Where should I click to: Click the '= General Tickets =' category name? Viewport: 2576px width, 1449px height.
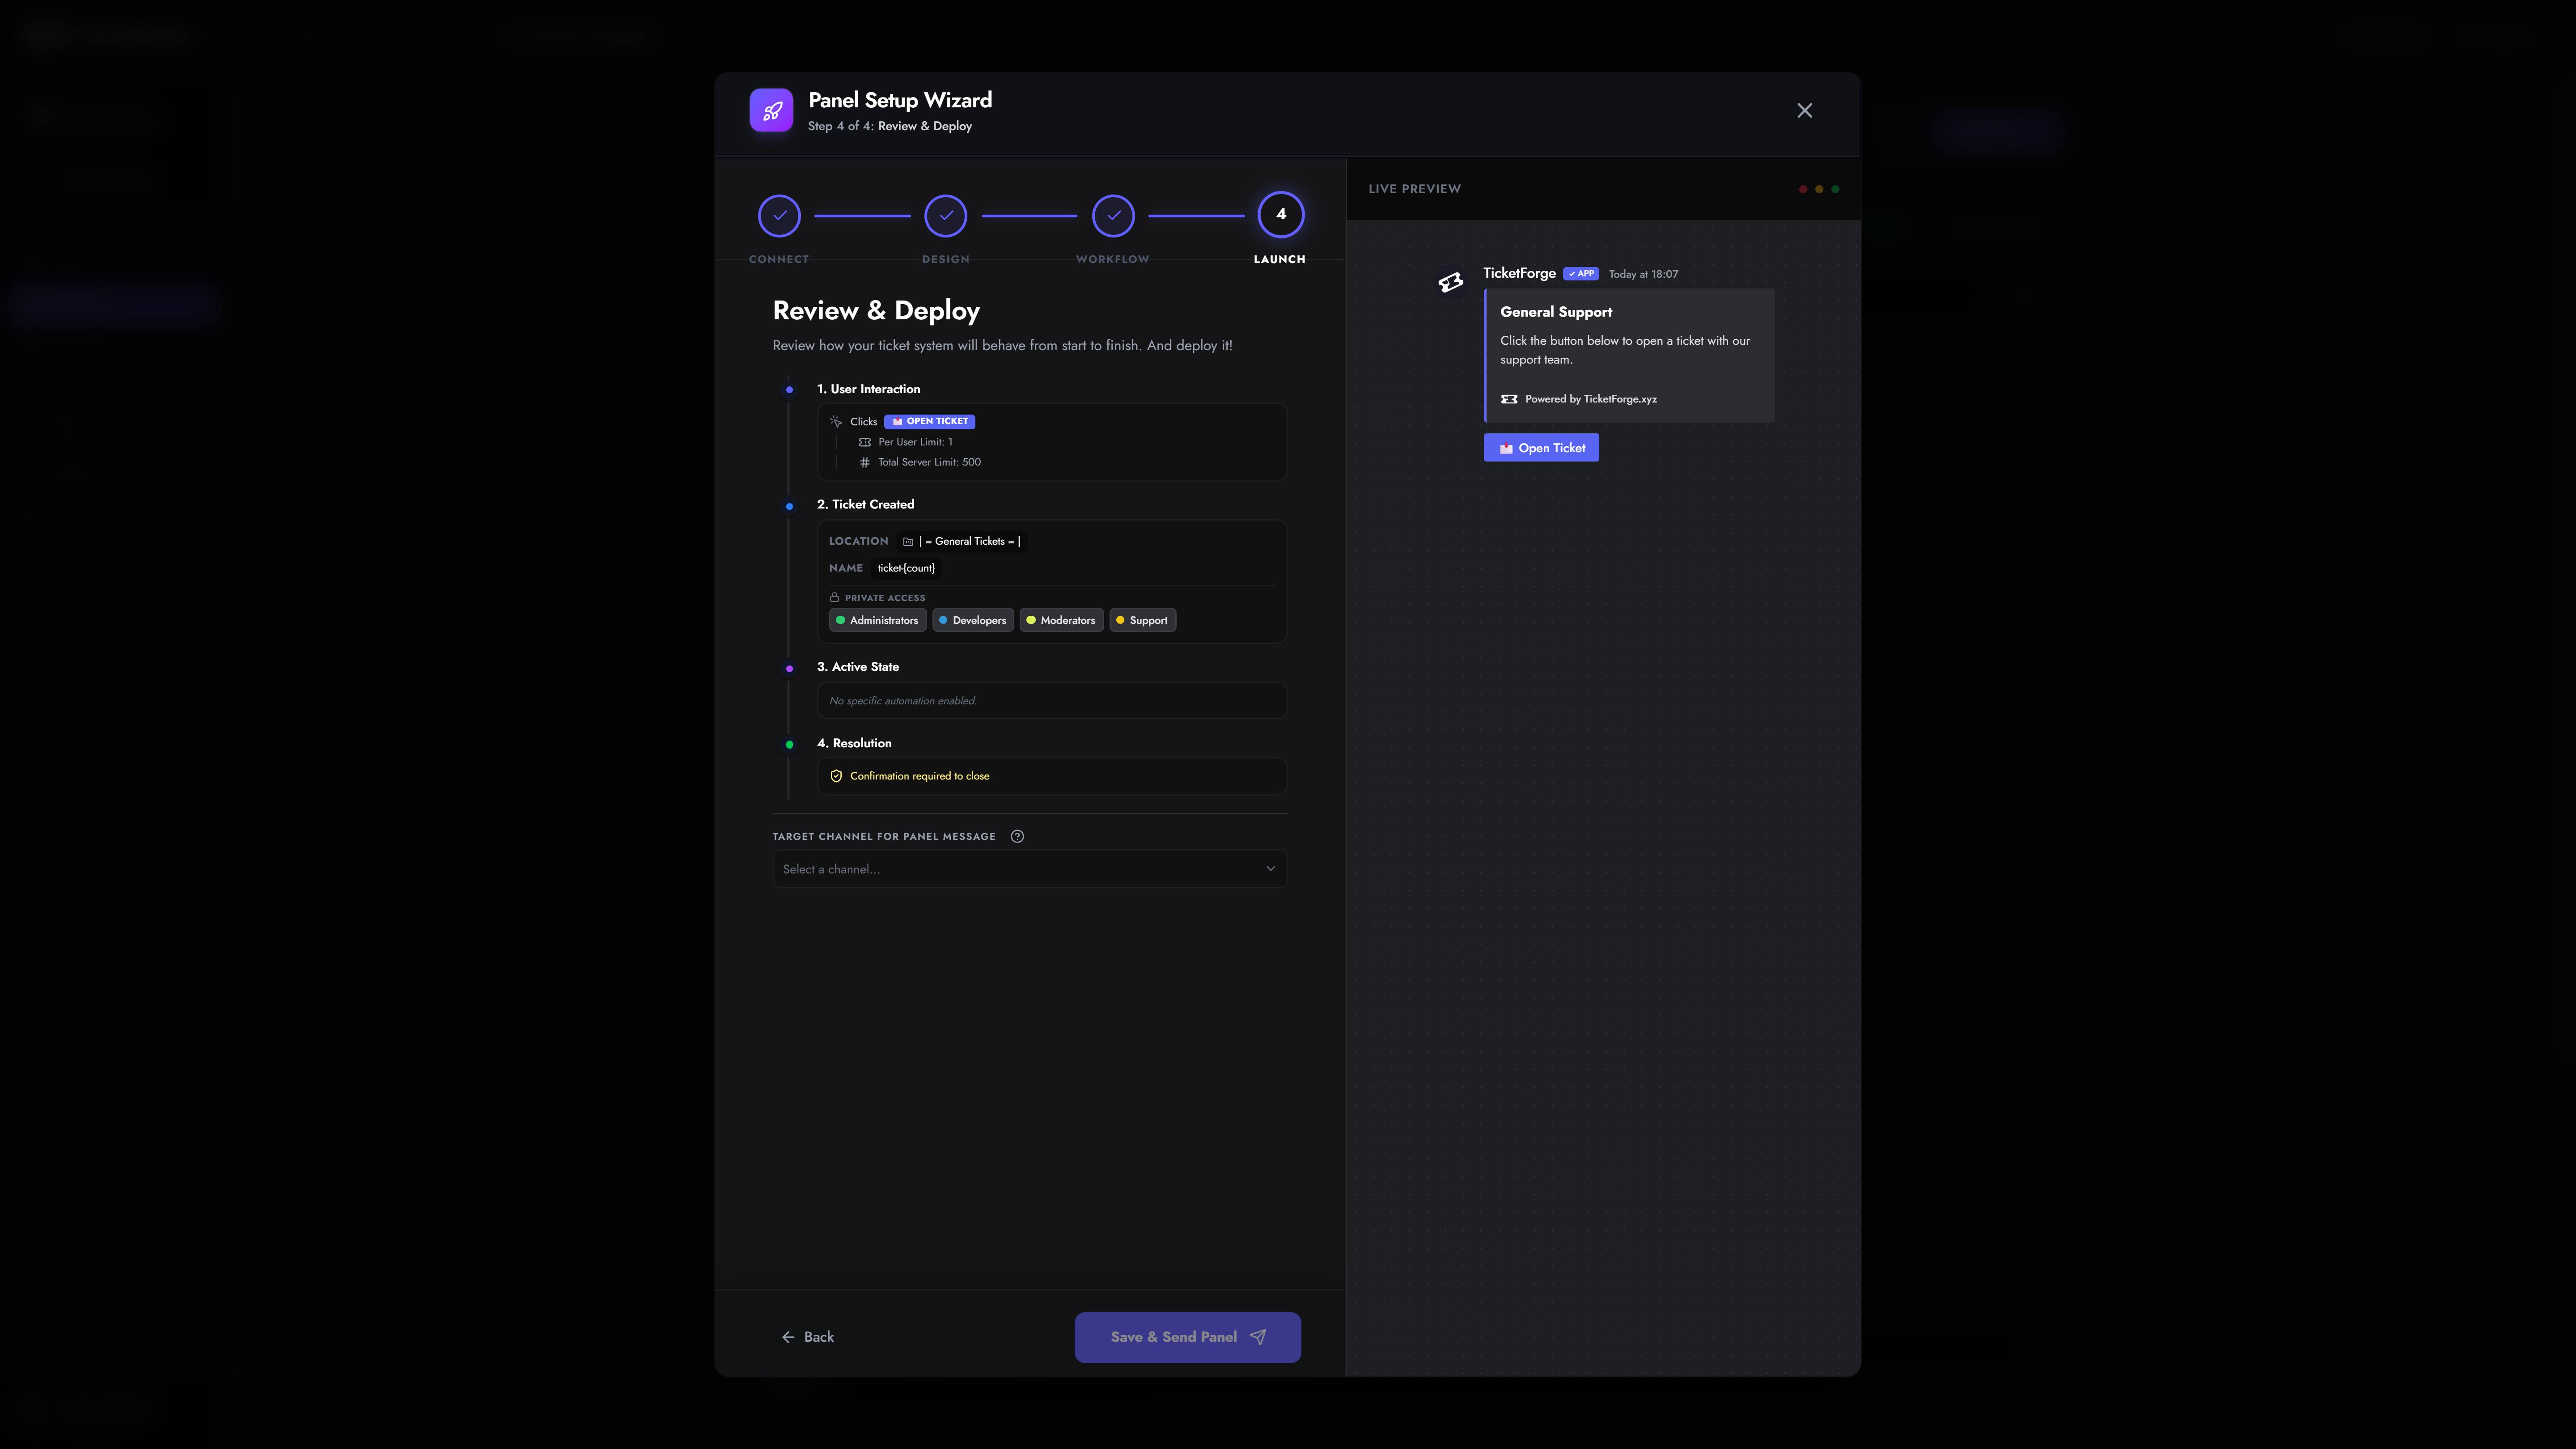pyautogui.click(x=969, y=541)
